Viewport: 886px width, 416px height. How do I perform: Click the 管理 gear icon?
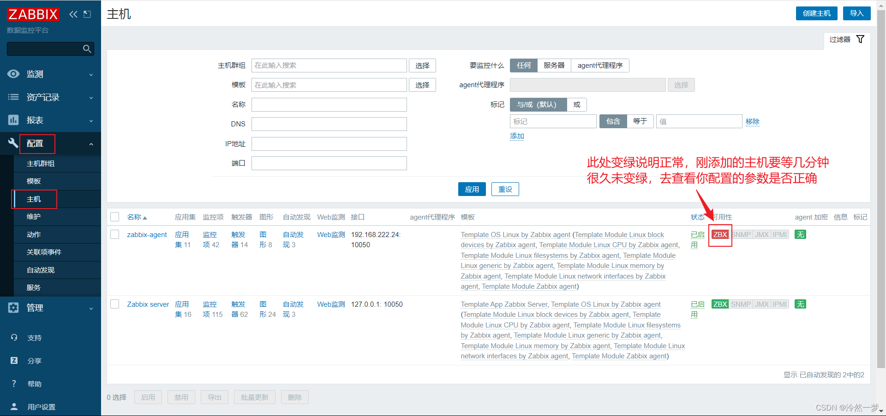(x=13, y=308)
